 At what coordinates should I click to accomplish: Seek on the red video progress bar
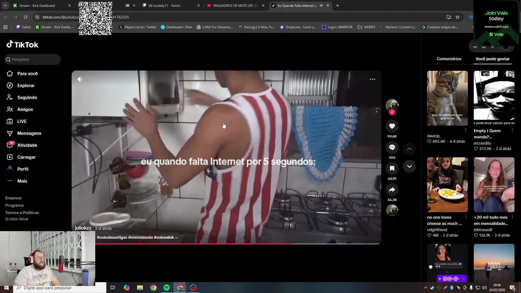226,244
